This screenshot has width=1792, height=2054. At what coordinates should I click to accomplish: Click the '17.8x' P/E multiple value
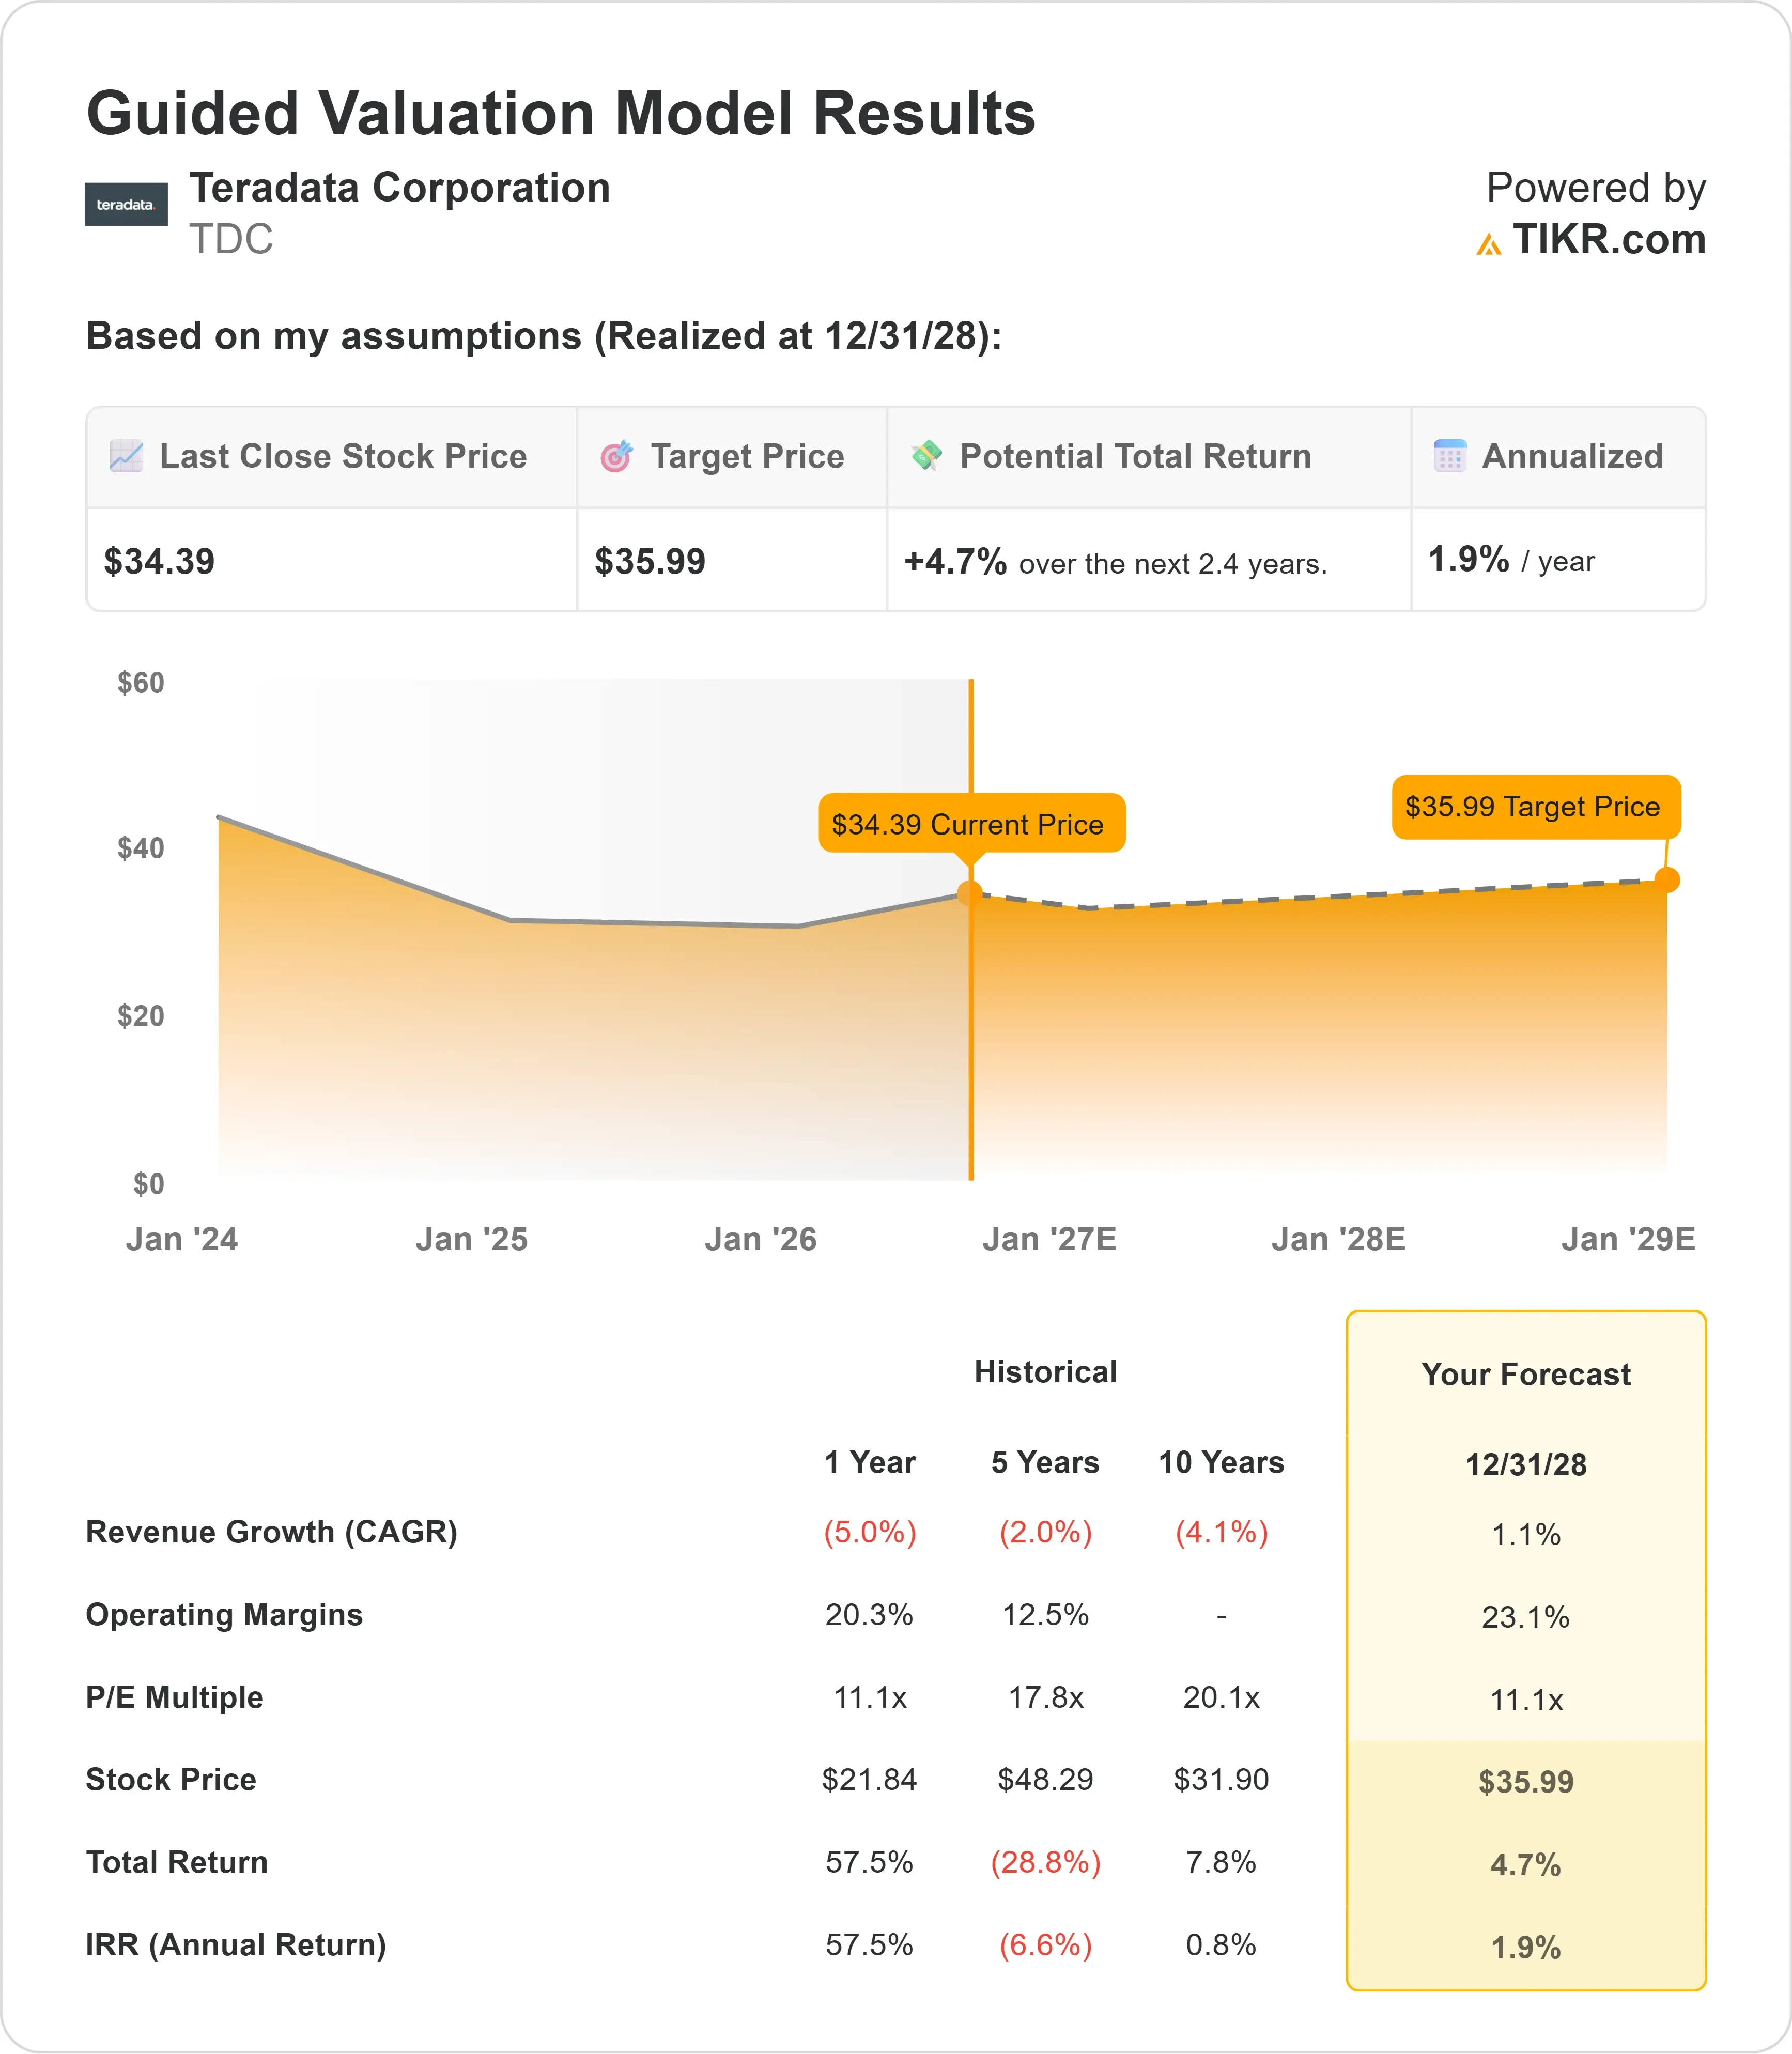(x=1046, y=1697)
